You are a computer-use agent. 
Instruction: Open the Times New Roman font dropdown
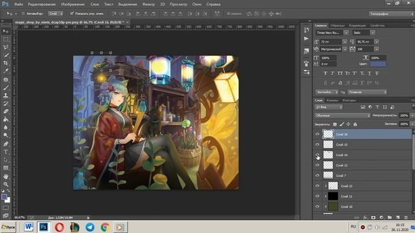346,33
